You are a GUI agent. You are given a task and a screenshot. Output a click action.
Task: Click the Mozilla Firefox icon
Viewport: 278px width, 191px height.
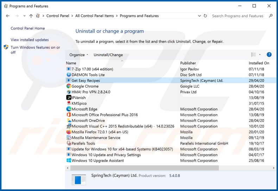click(69, 132)
